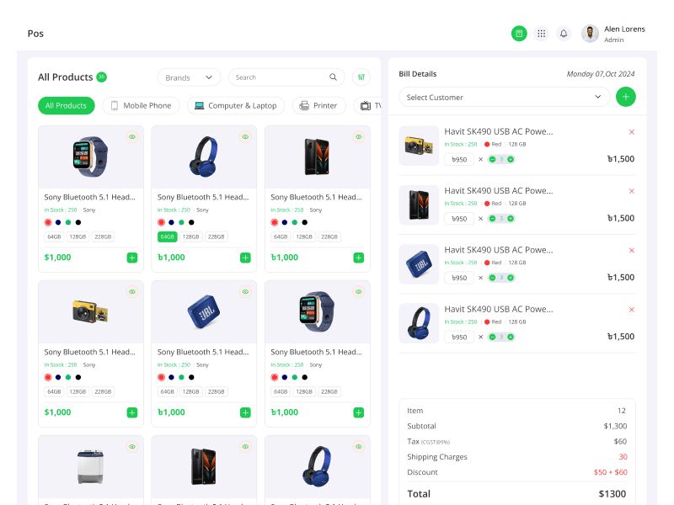This screenshot has width=674, height=505.
Task: Click the Pos page title
Action: [x=35, y=34]
